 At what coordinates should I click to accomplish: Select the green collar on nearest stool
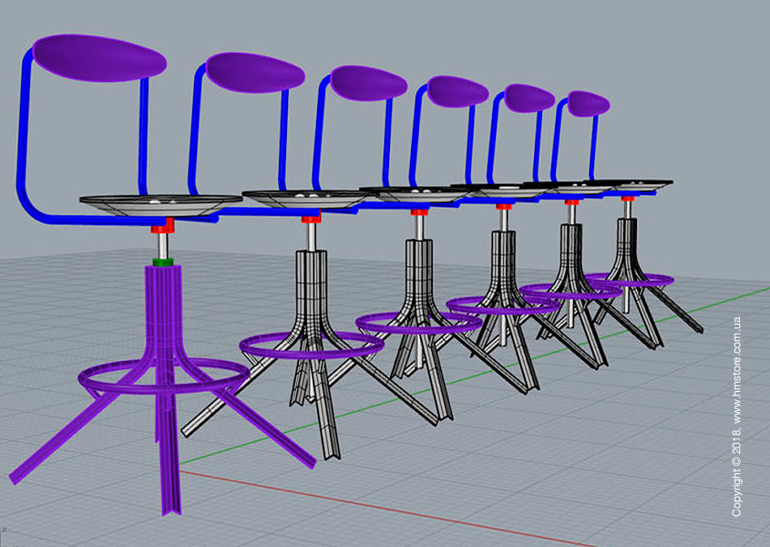163,262
